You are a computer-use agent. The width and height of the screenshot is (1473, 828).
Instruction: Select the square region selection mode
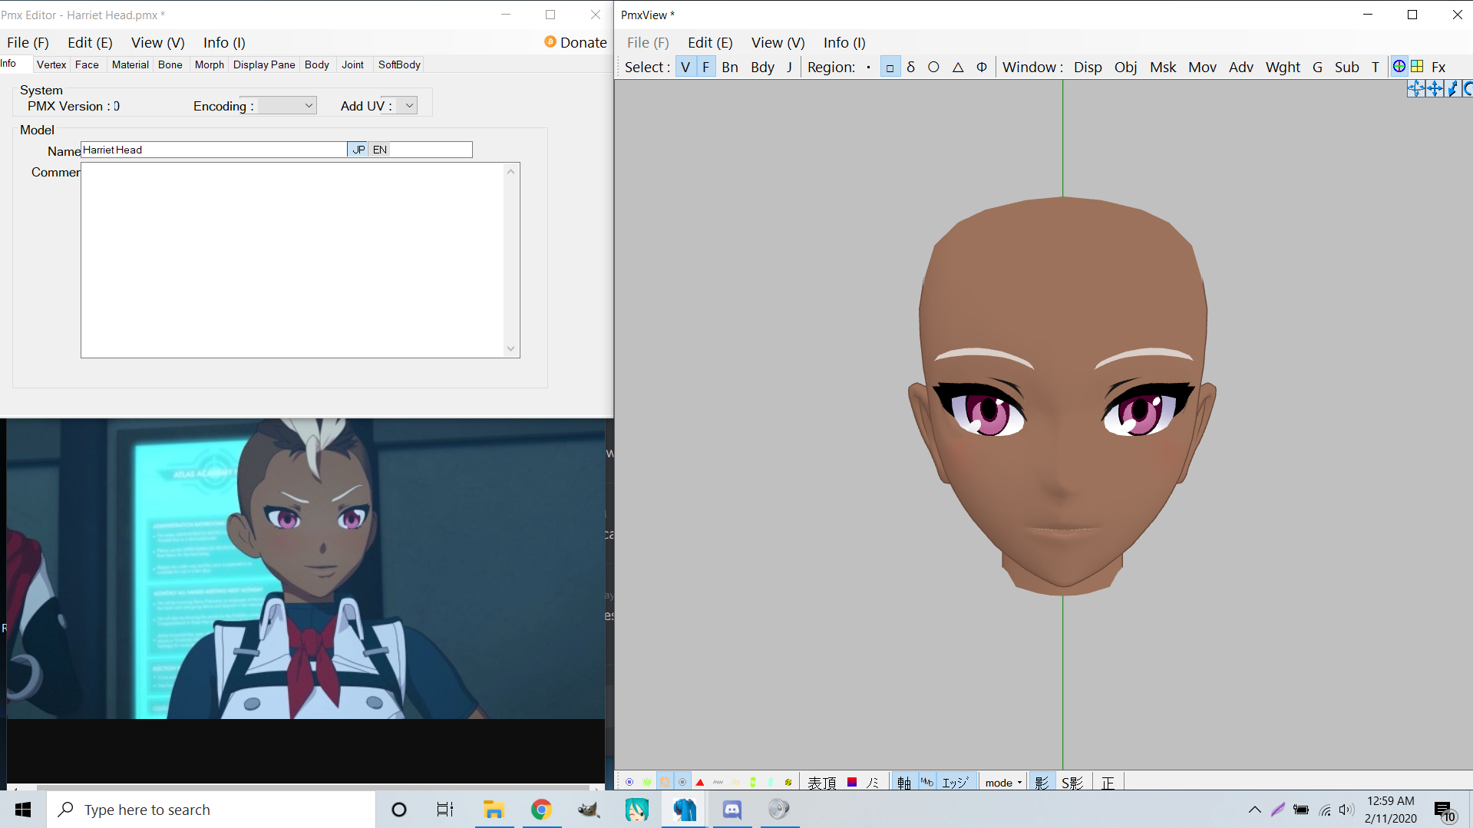point(890,67)
